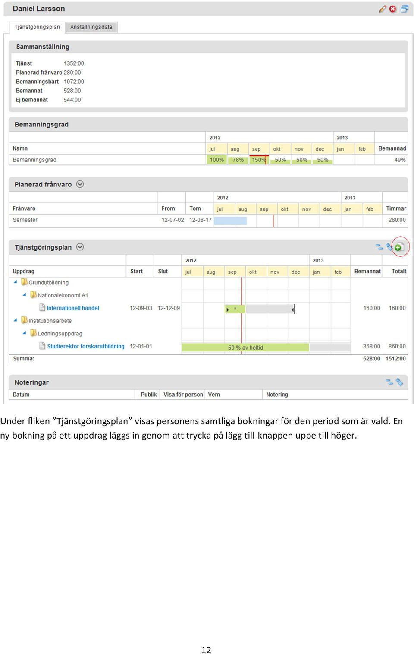Collapse all rows in Tjänstgöringsplan
The image size is (414, 654).
(379, 247)
